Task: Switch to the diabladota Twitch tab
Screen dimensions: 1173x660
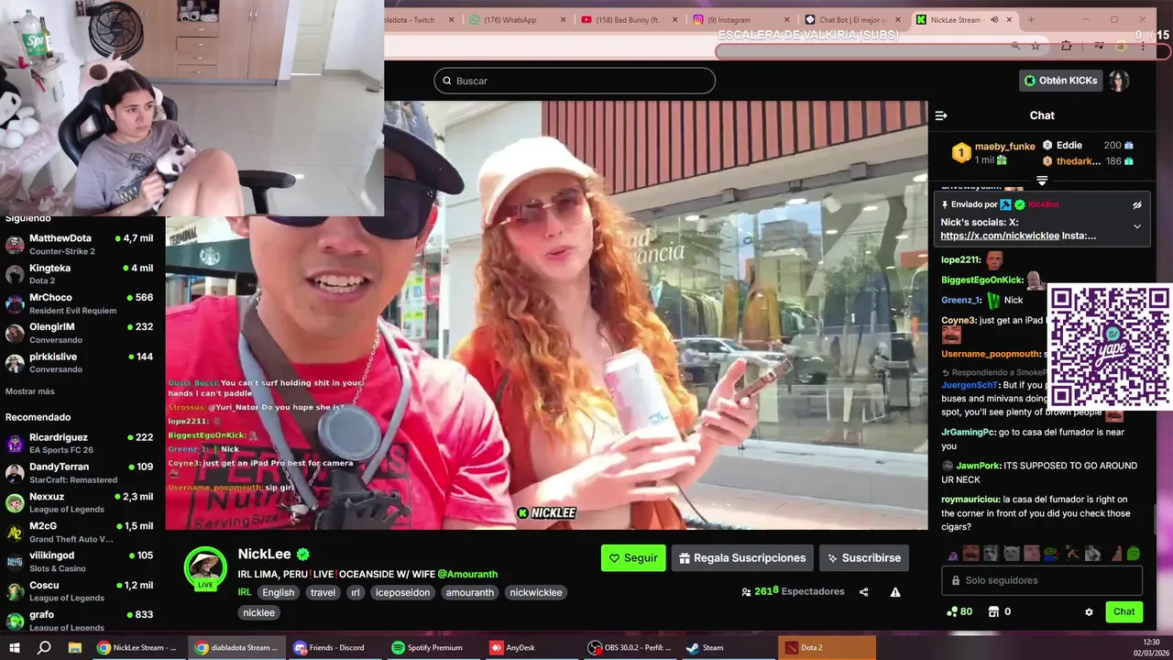Action: point(420,19)
